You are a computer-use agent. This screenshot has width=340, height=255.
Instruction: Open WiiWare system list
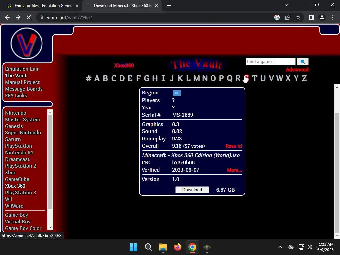14,206
